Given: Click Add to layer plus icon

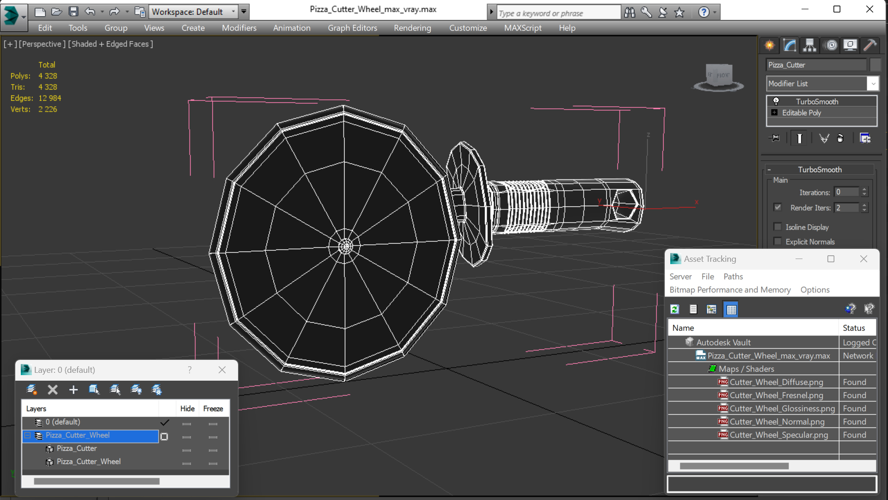Looking at the screenshot, I should coord(73,390).
